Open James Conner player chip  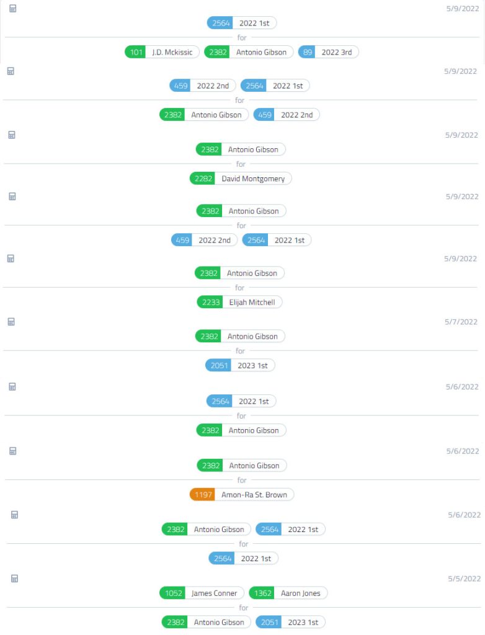tap(202, 593)
